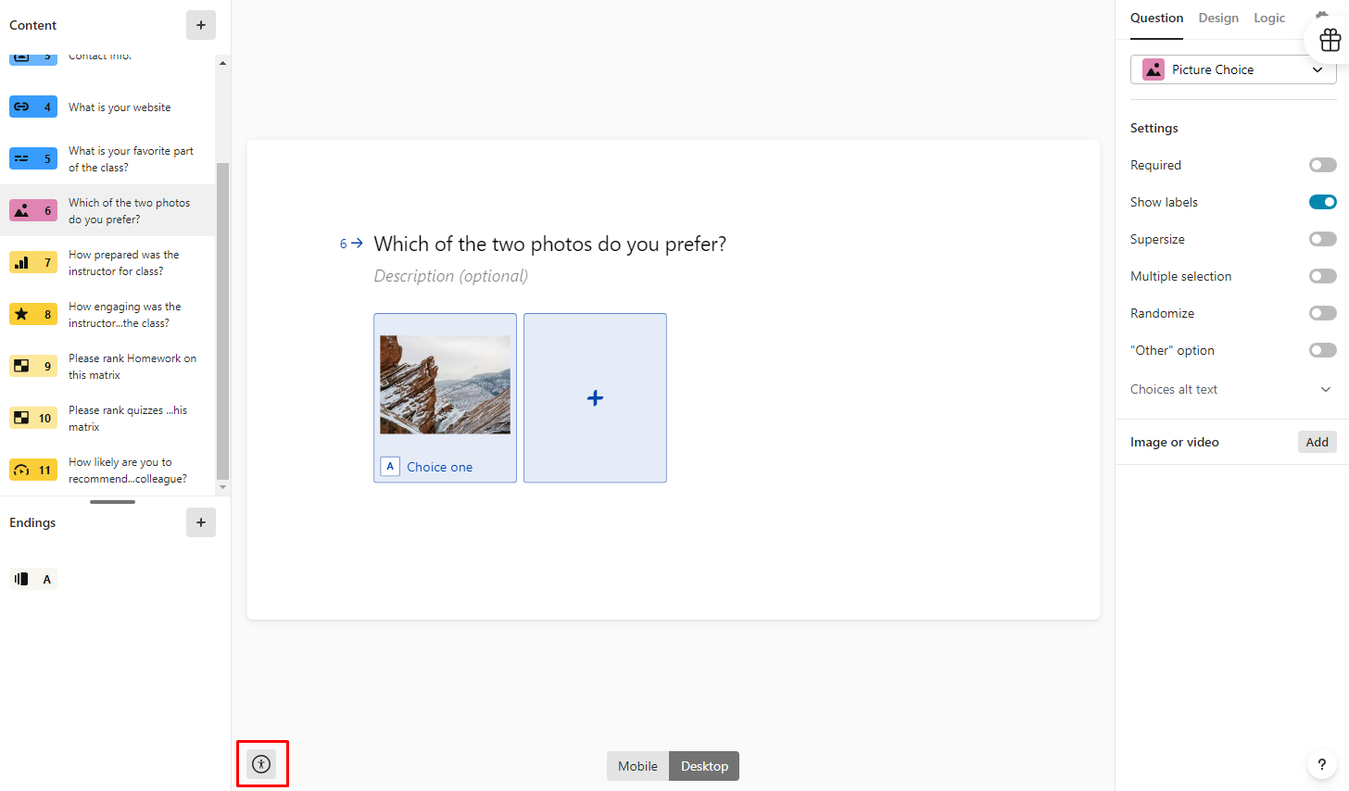
Task: Enable Multiple selection toggle
Action: coord(1322,276)
